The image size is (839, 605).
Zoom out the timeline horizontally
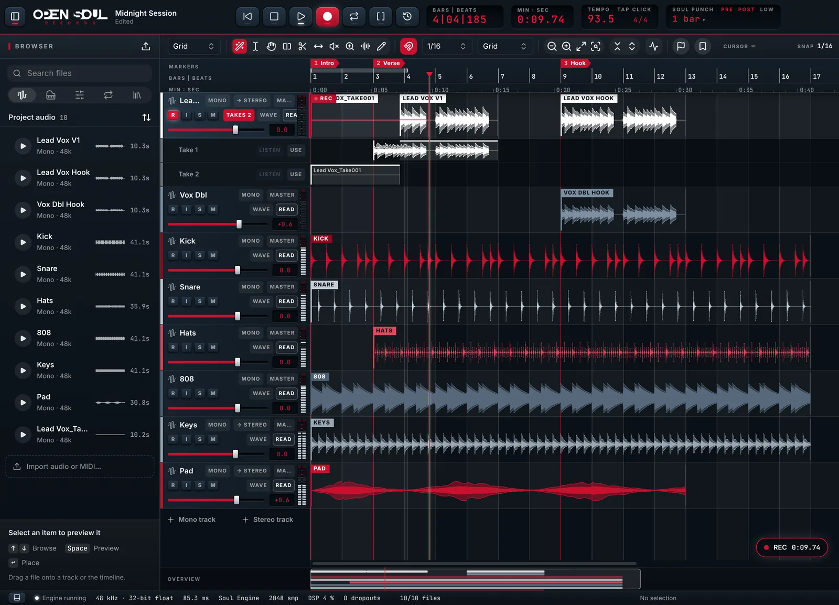[552, 46]
